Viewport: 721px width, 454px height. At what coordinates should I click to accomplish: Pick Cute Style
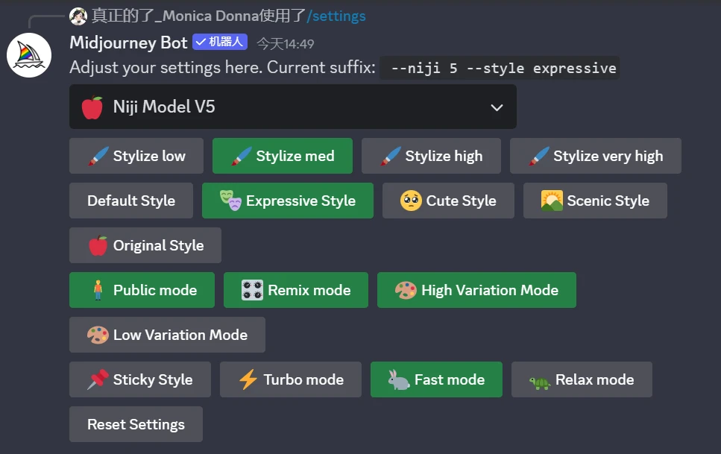[x=448, y=201]
